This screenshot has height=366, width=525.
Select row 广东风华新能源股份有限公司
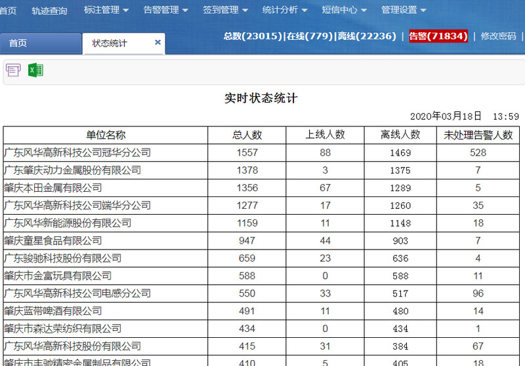[x=261, y=223]
